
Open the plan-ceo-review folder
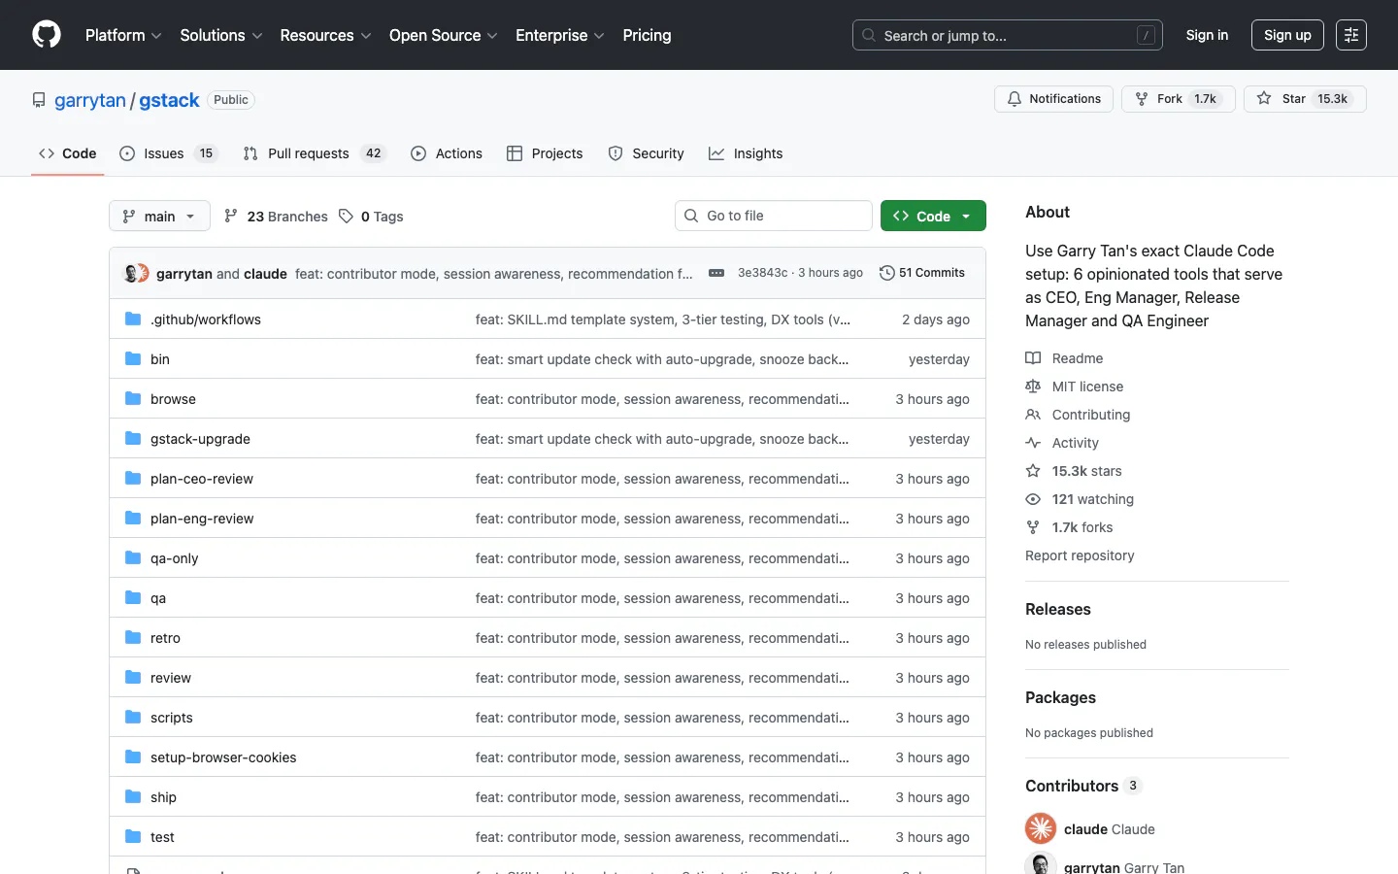click(x=201, y=479)
